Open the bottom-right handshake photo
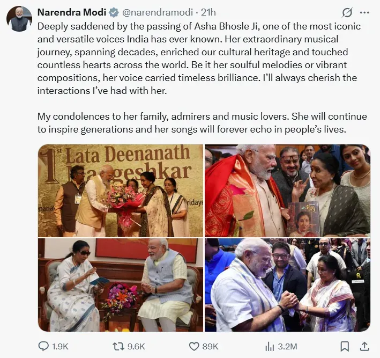This screenshot has height=358, width=380. pyautogui.click(x=287, y=285)
